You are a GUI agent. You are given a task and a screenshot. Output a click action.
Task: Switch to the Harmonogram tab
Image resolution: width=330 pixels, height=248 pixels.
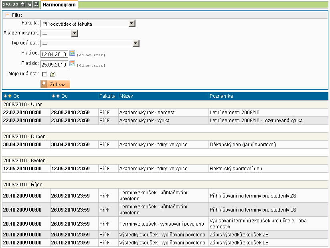pos(59,5)
